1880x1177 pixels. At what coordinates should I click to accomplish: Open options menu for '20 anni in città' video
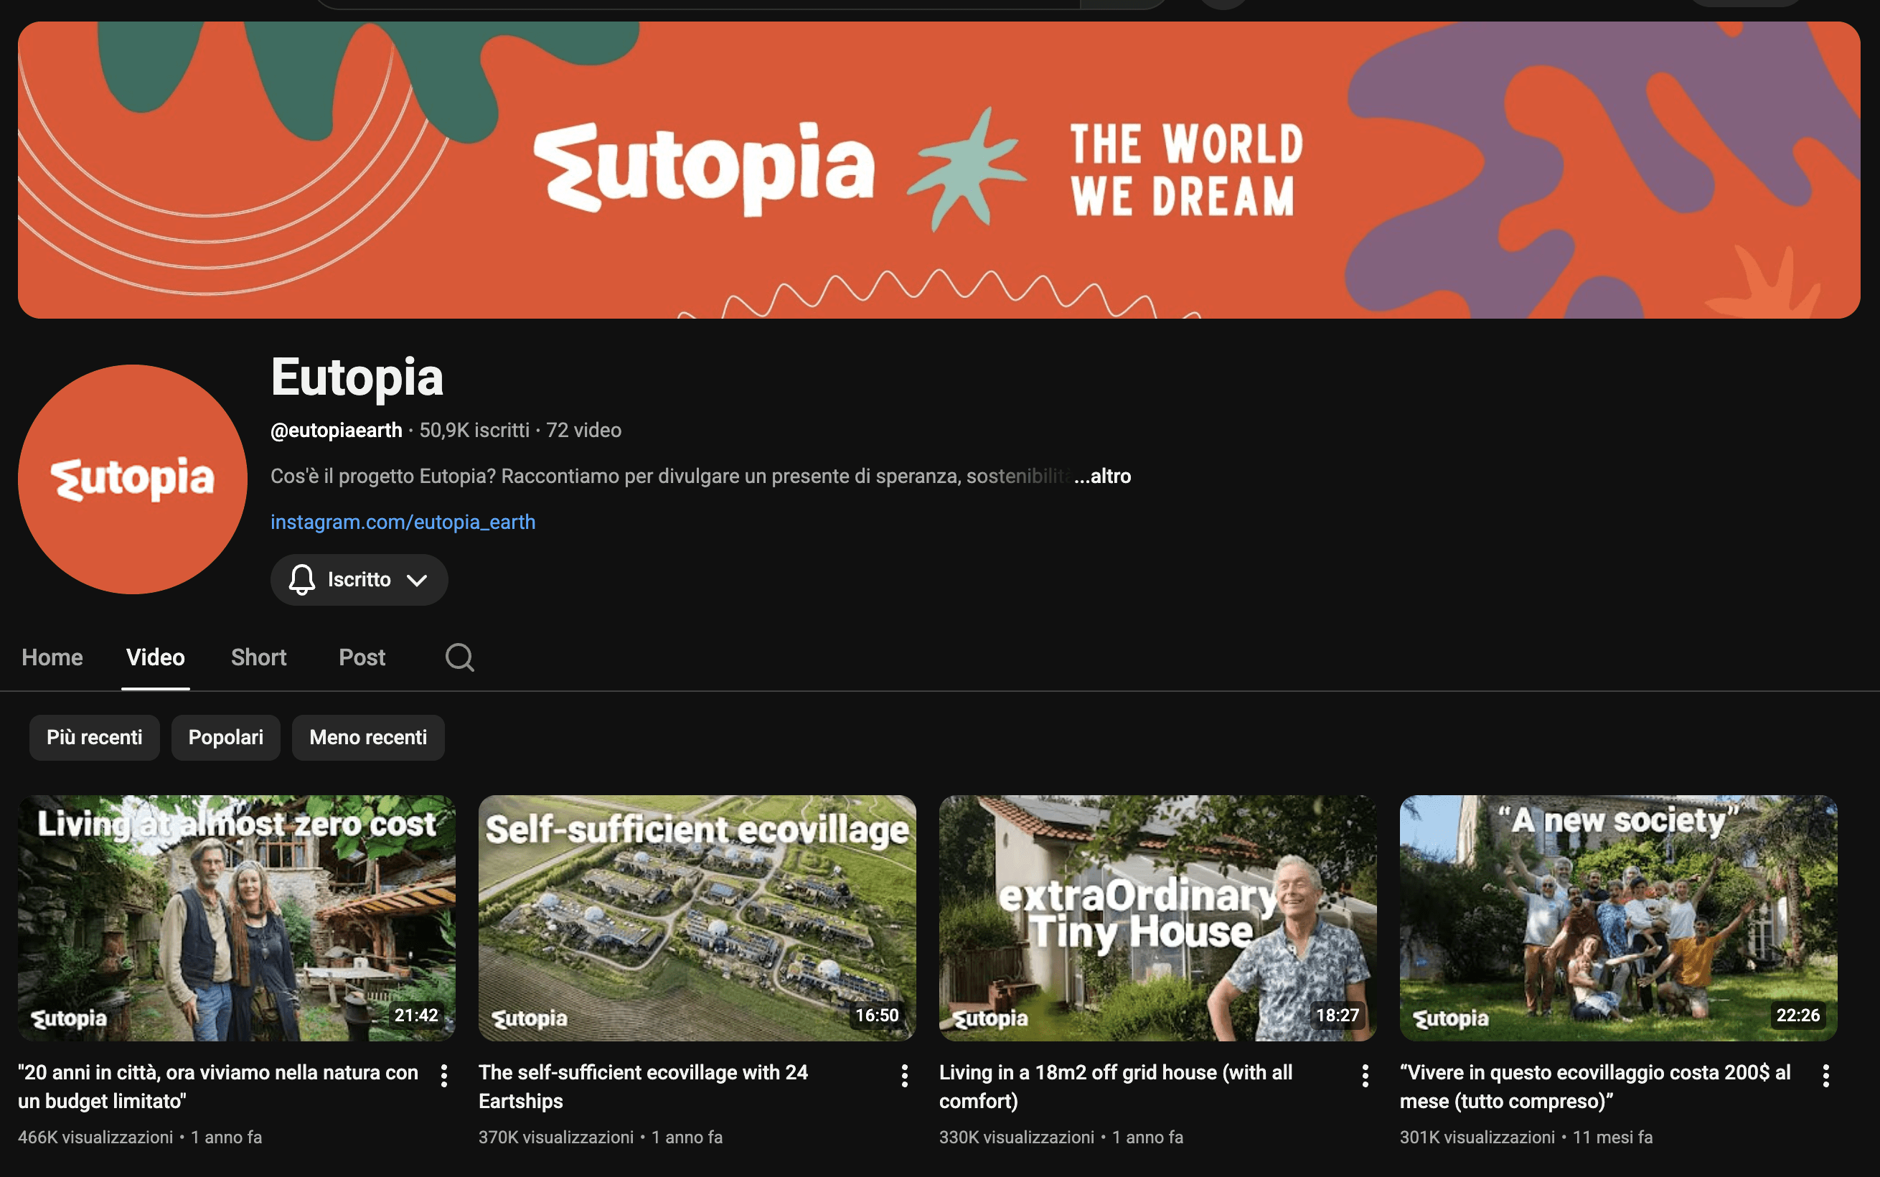[443, 1076]
